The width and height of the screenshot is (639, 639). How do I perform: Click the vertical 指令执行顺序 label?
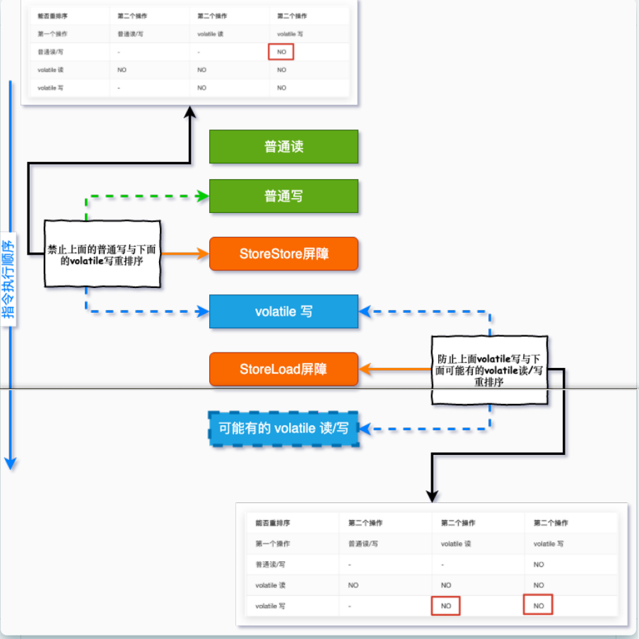pos(8,281)
